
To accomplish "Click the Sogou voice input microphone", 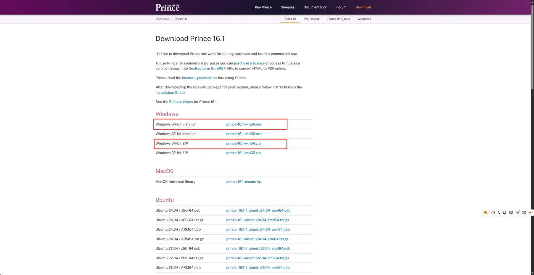I will [x=505, y=213].
